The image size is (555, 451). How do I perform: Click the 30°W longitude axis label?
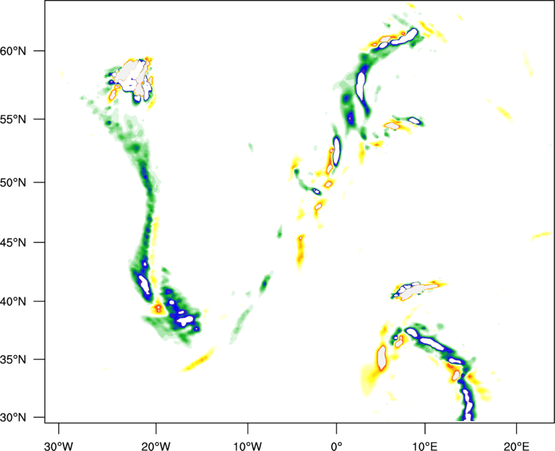(59, 446)
